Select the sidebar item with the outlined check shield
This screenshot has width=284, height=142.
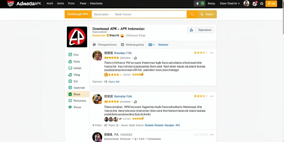(x=77, y=88)
